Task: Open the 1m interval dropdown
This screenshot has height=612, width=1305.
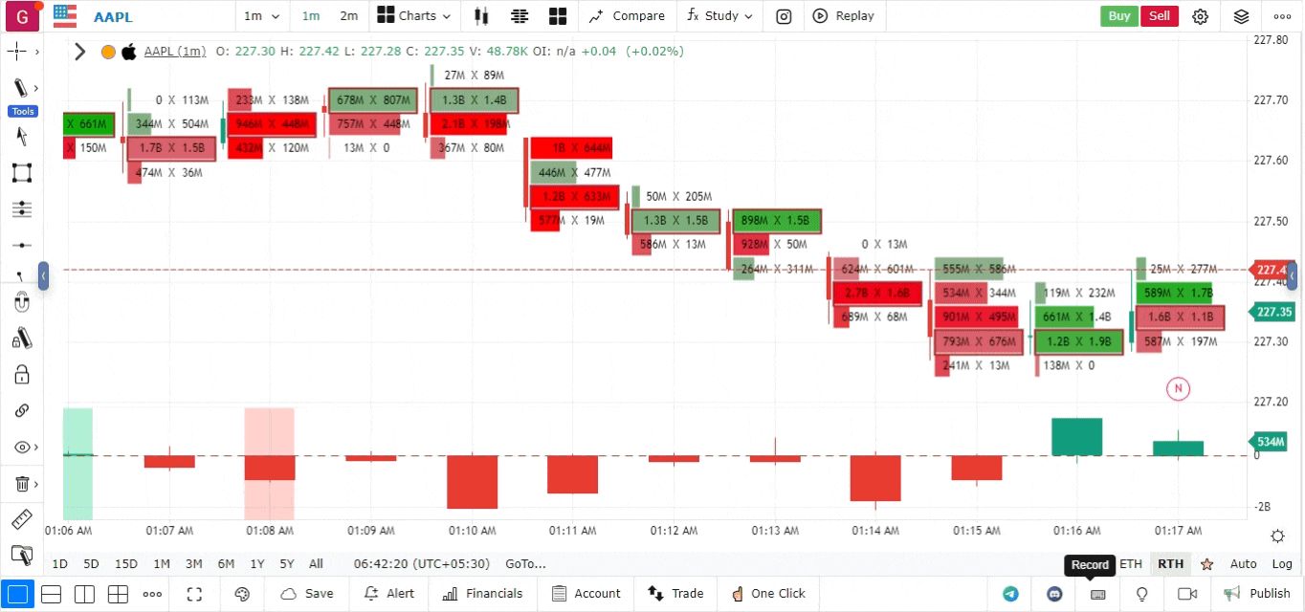Action: [261, 15]
